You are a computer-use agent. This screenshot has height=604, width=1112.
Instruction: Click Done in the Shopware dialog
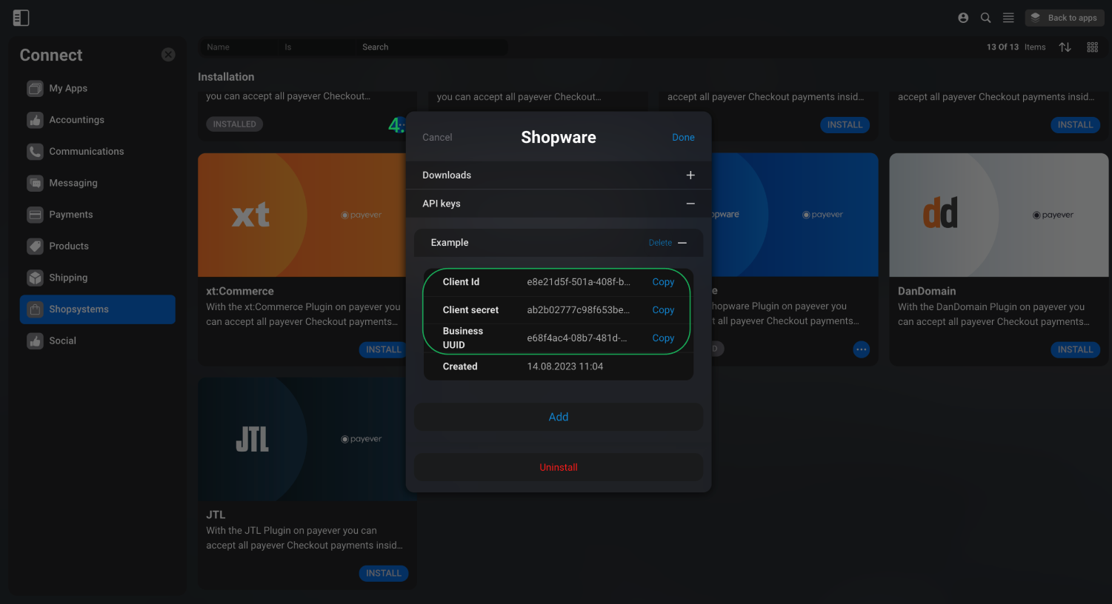pyautogui.click(x=683, y=137)
